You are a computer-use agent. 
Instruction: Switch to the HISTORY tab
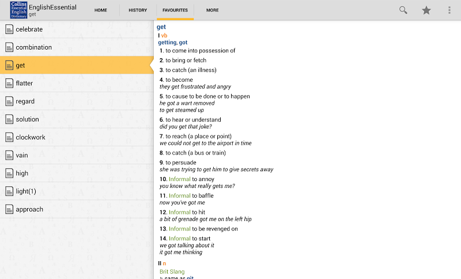(138, 10)
